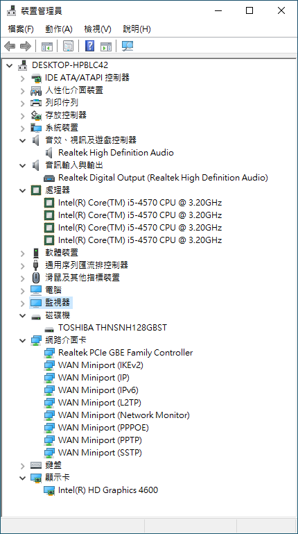298x534 pixels.
Task: Click the Back arrow toolbar icon
Action: tap(10, 46)
